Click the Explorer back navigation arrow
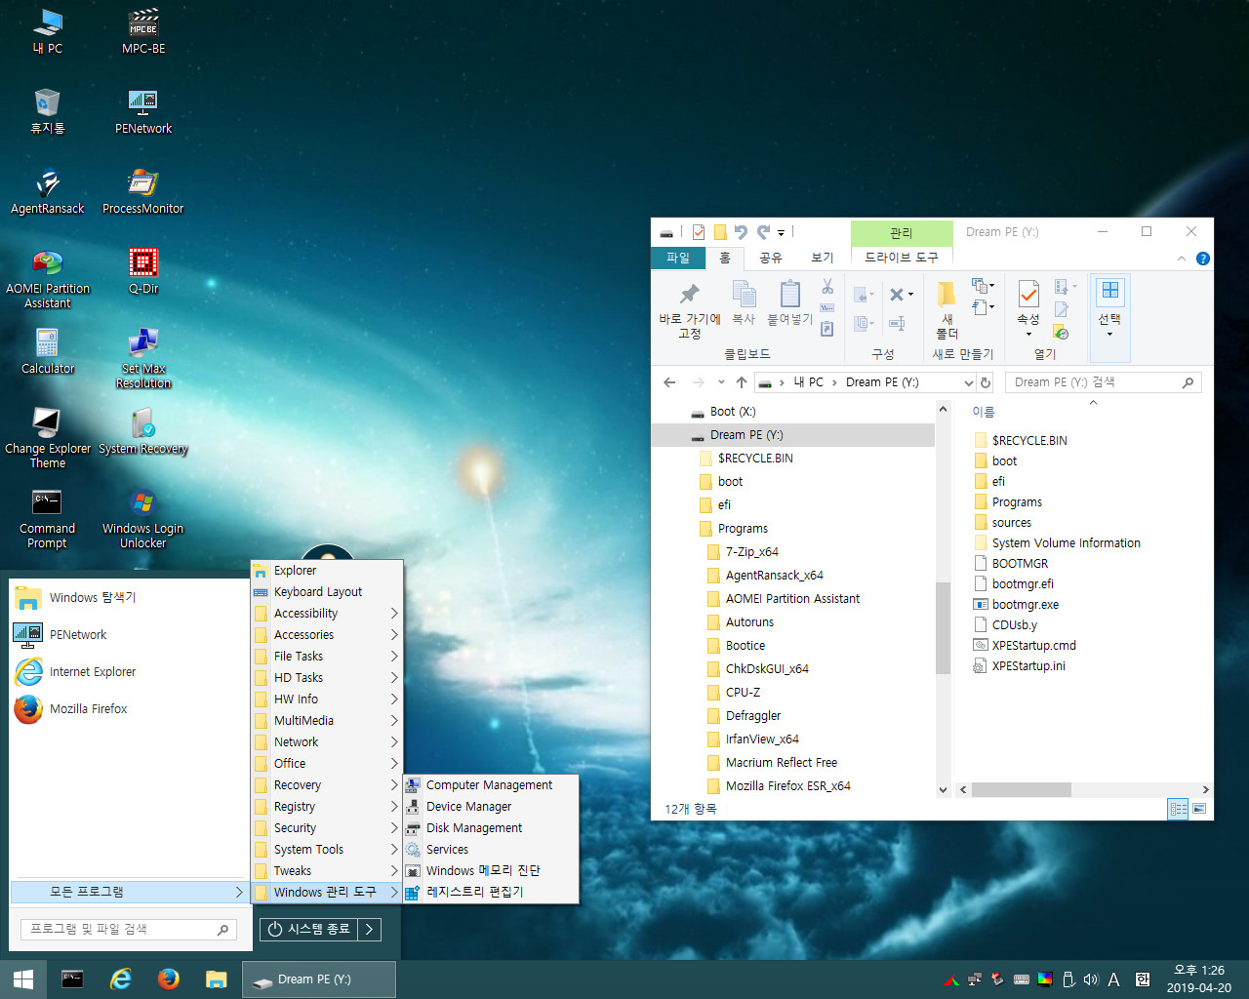1249x999 pixels. [x=669, y=382]
